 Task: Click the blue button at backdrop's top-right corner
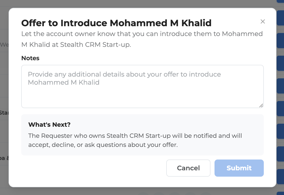280,1
